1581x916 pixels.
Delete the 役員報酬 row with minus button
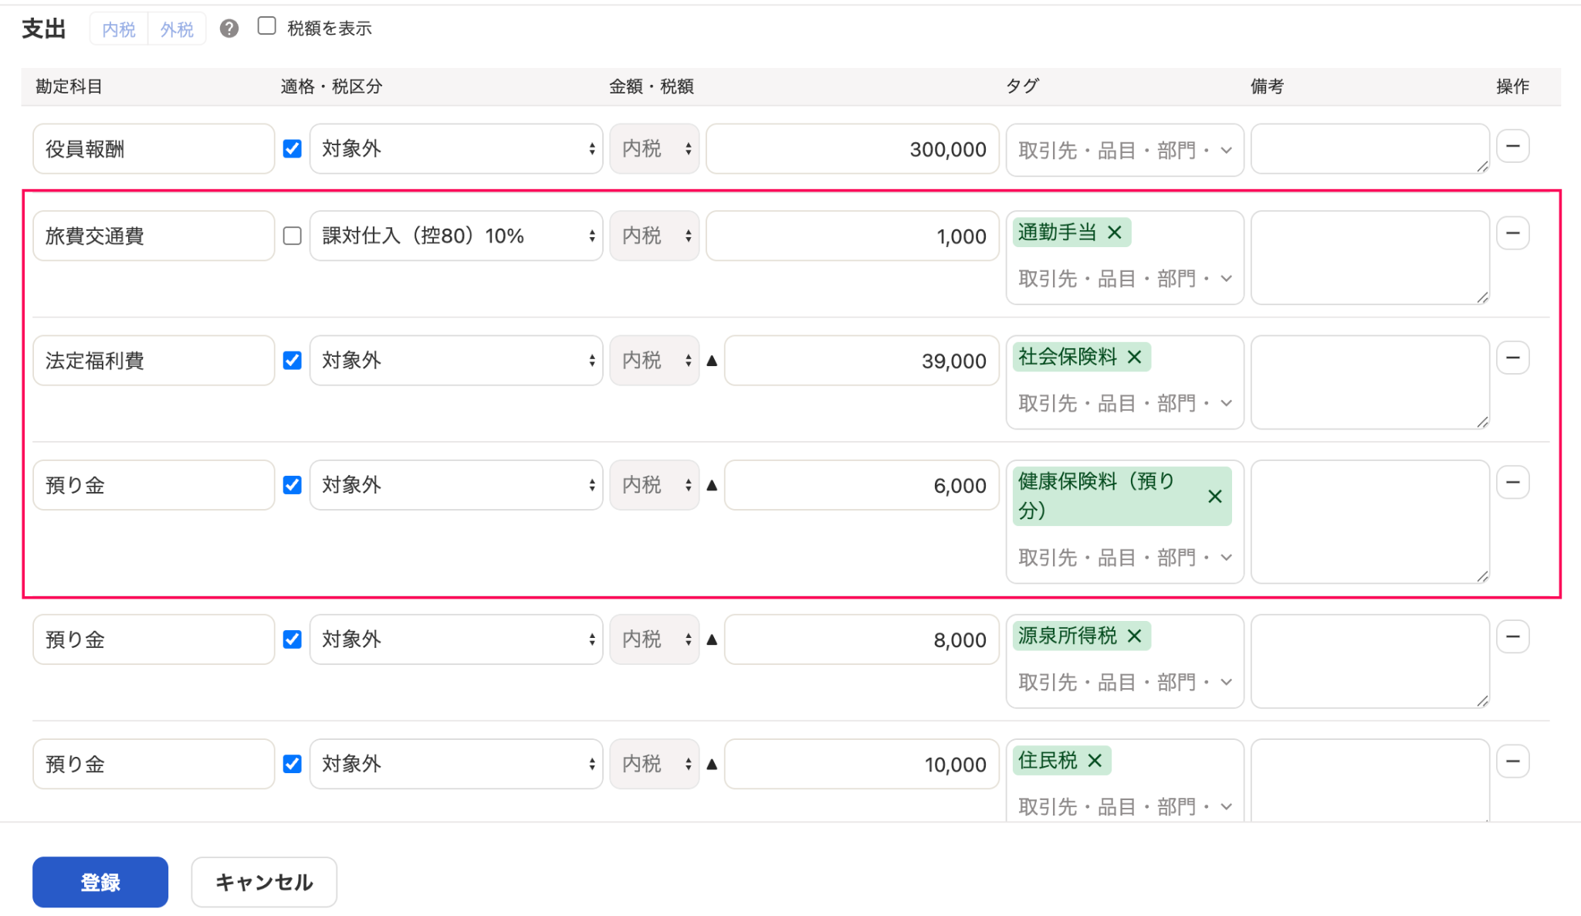pyautogui.click(x=1512, y=146)
